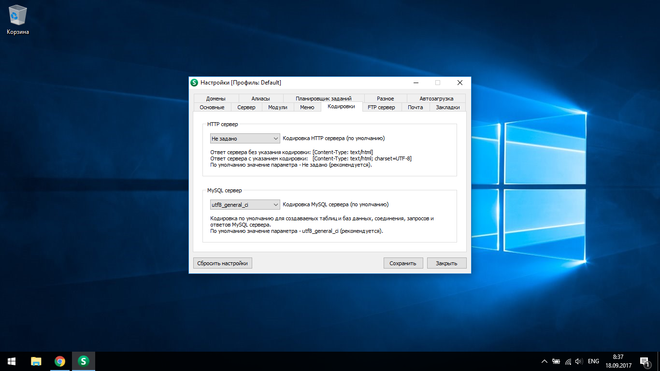Open the FTP сервер tab
This screenshot has width=660, height=371.
click(x=381, y=107)
